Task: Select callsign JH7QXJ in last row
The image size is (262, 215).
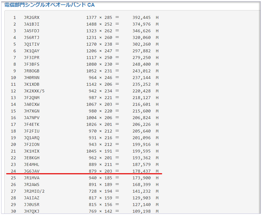Action: coord(31,211)
